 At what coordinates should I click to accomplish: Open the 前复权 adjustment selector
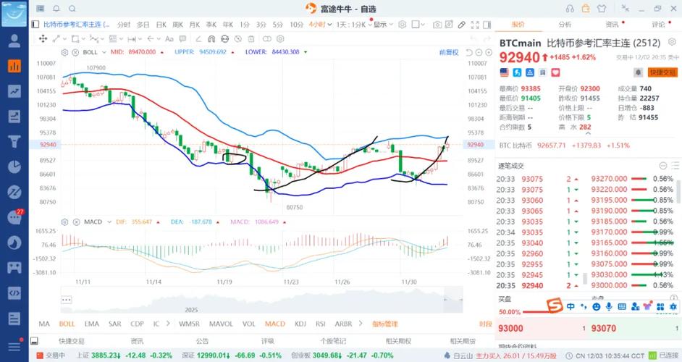click(x=449, y=53)
